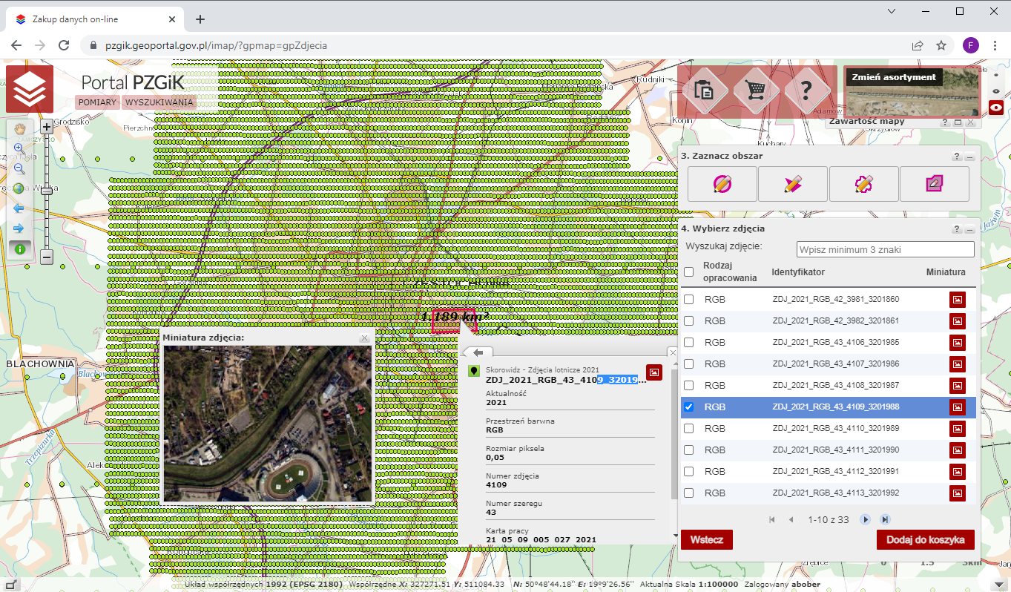This screenshot has height=592, width=1011.
Task: Go to previous map view arrow
Action: [20, 208]
